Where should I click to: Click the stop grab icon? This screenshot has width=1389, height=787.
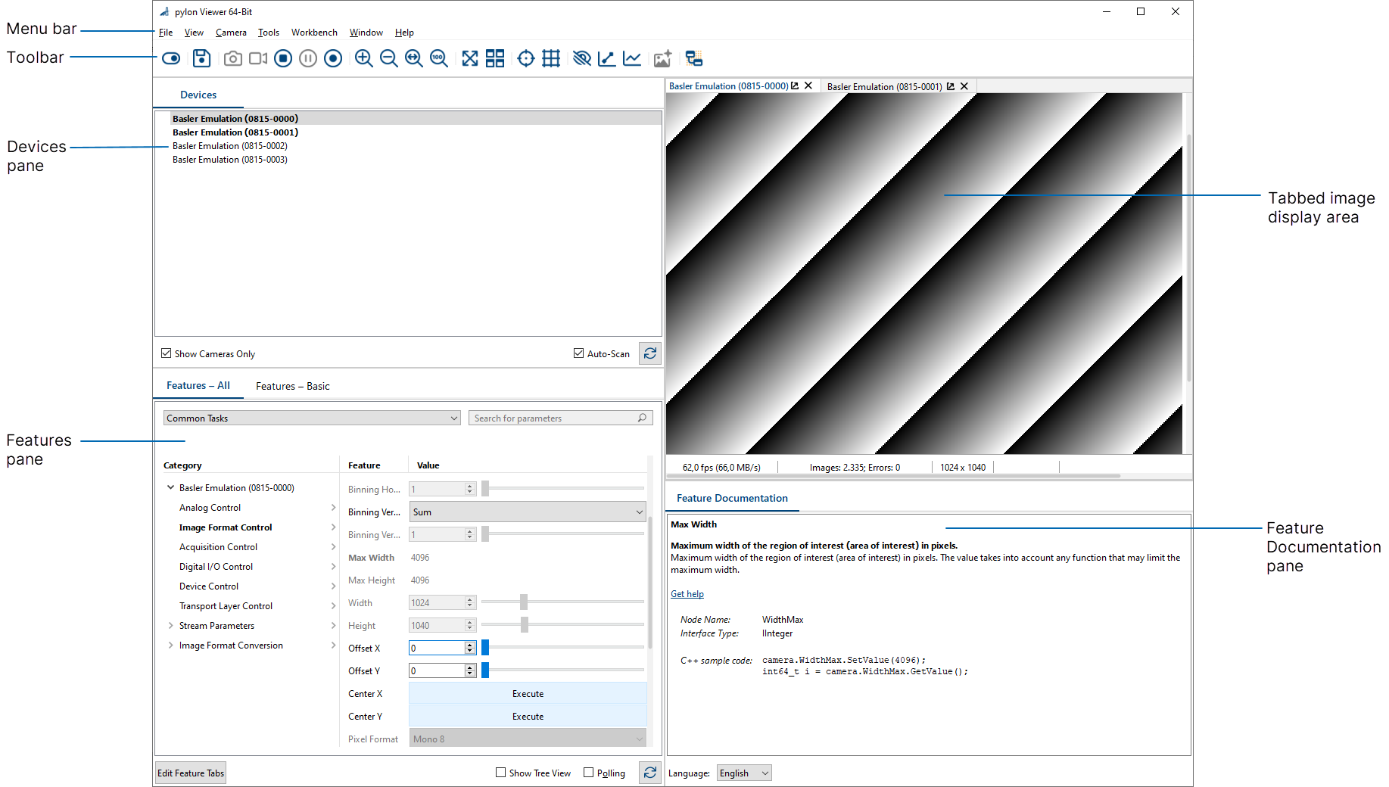click(x=283, y=58)
